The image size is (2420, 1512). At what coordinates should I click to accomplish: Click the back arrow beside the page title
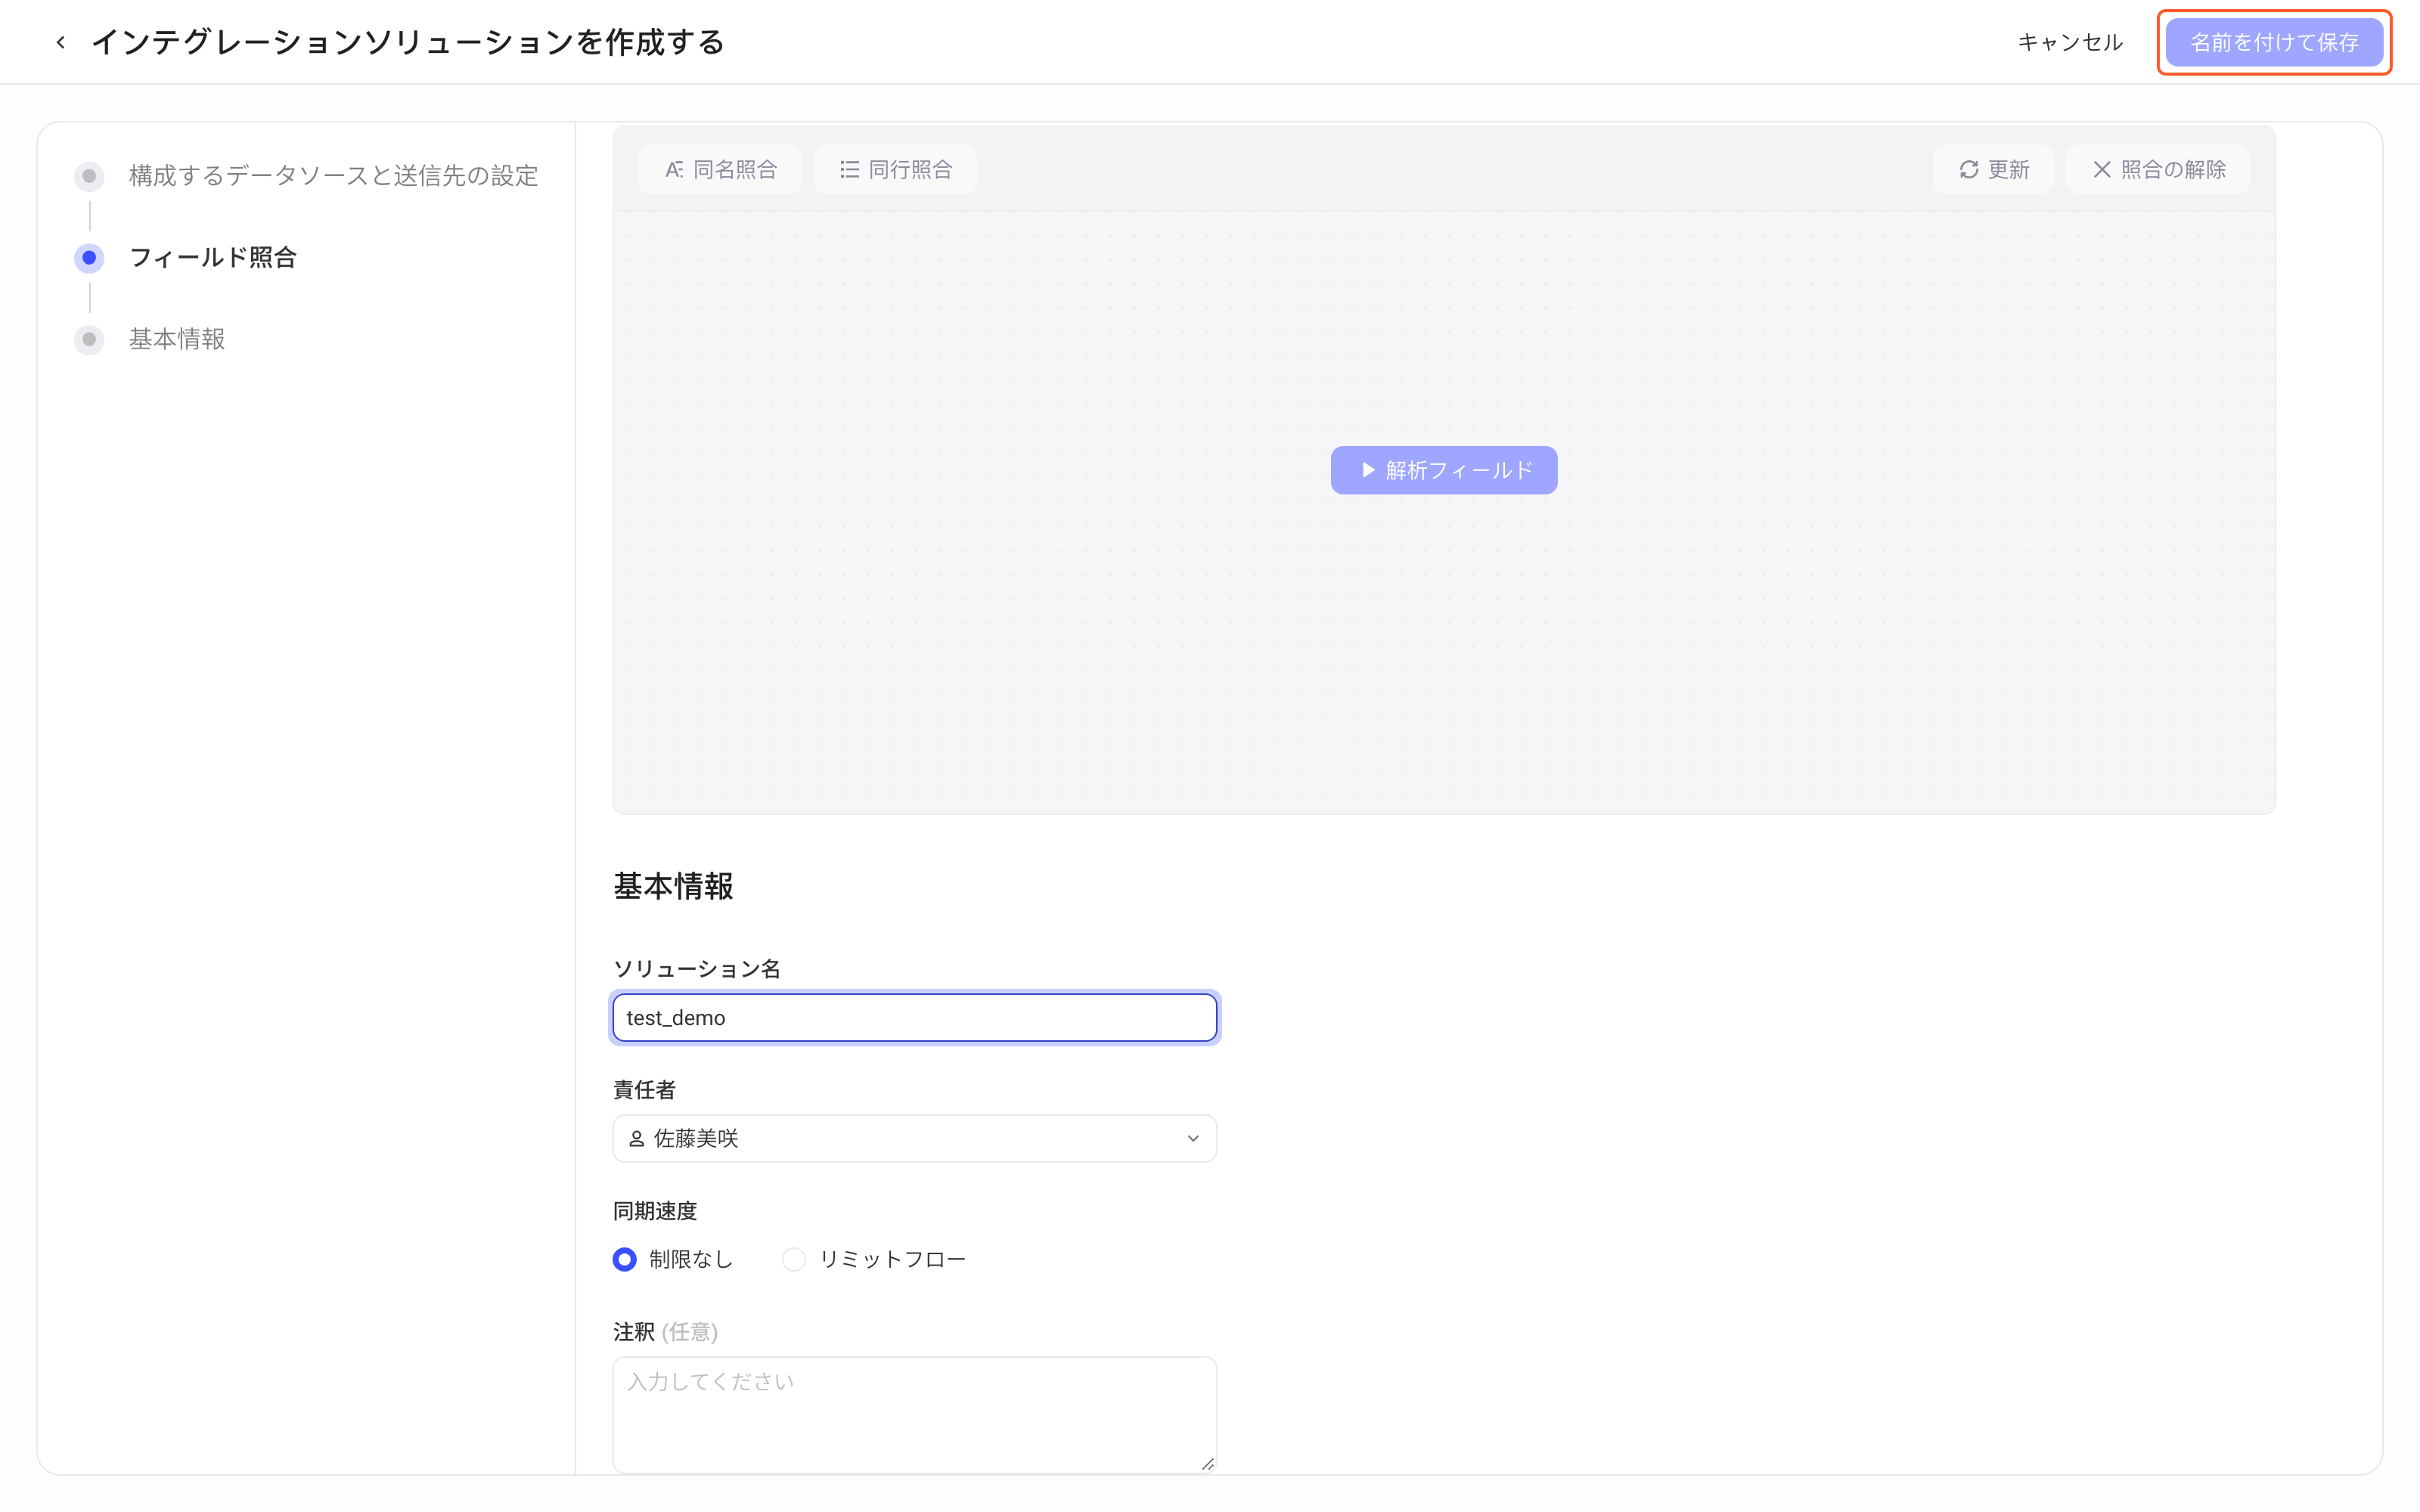pos(61,42)
